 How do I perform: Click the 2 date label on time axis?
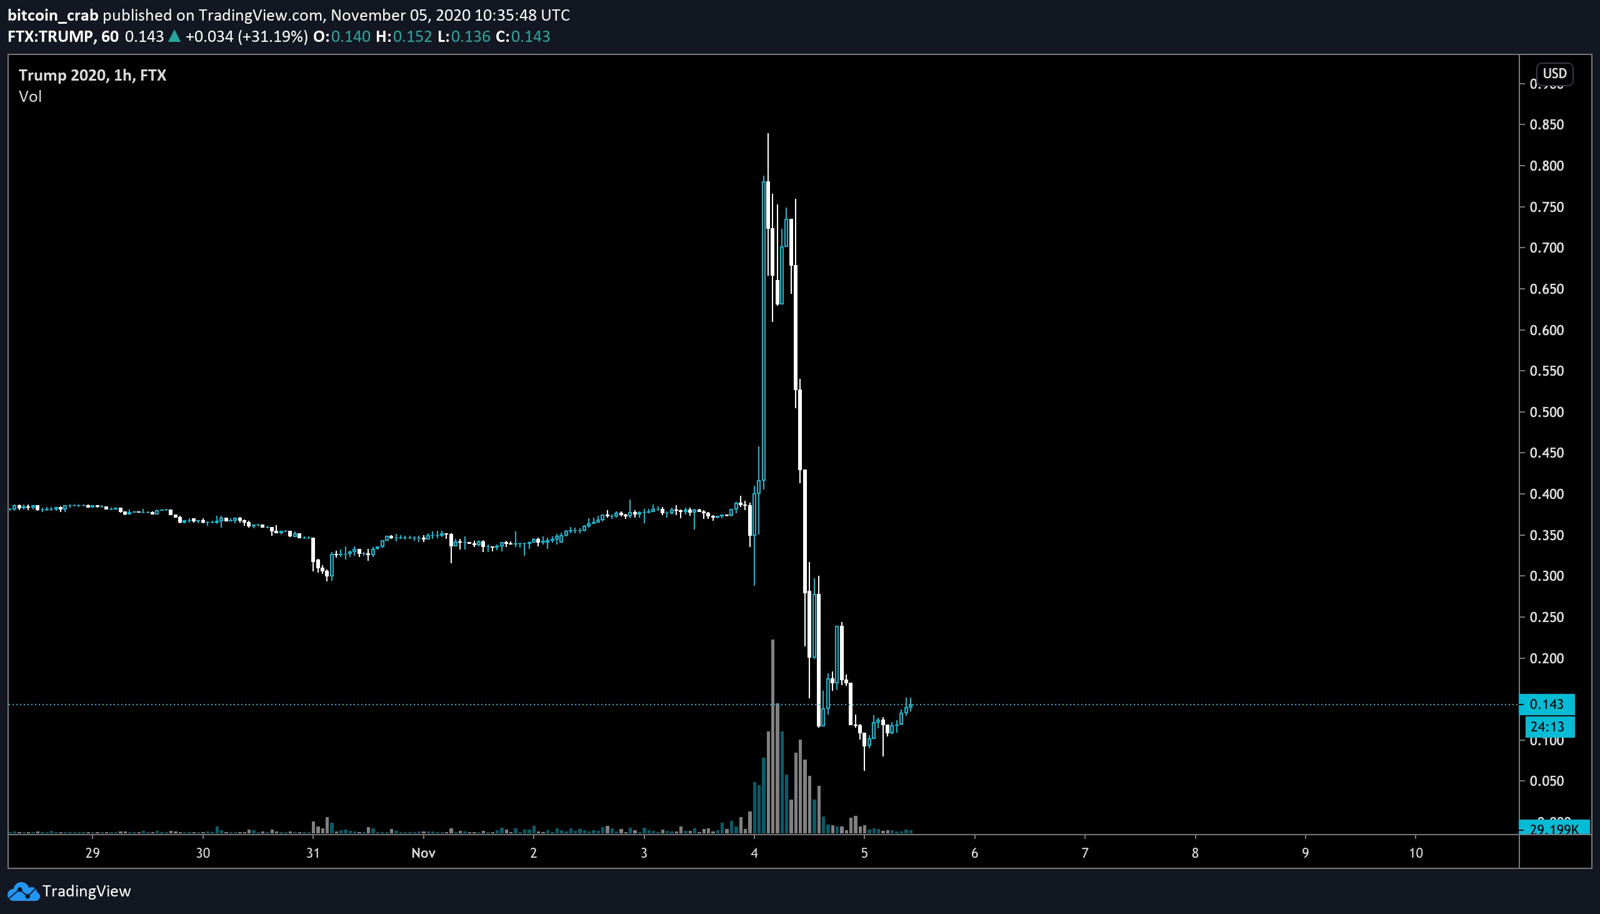(x=534, y=853)
